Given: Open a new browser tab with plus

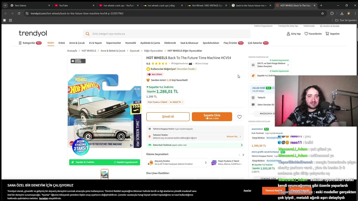Looking at the screenshot, I should point(321,5).
